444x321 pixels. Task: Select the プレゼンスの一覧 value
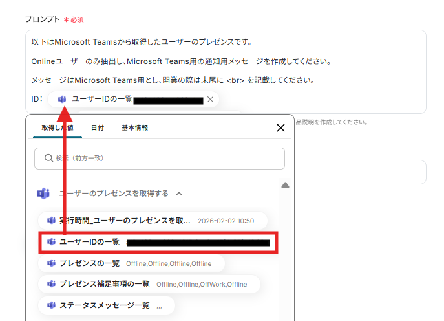[131, 263]
